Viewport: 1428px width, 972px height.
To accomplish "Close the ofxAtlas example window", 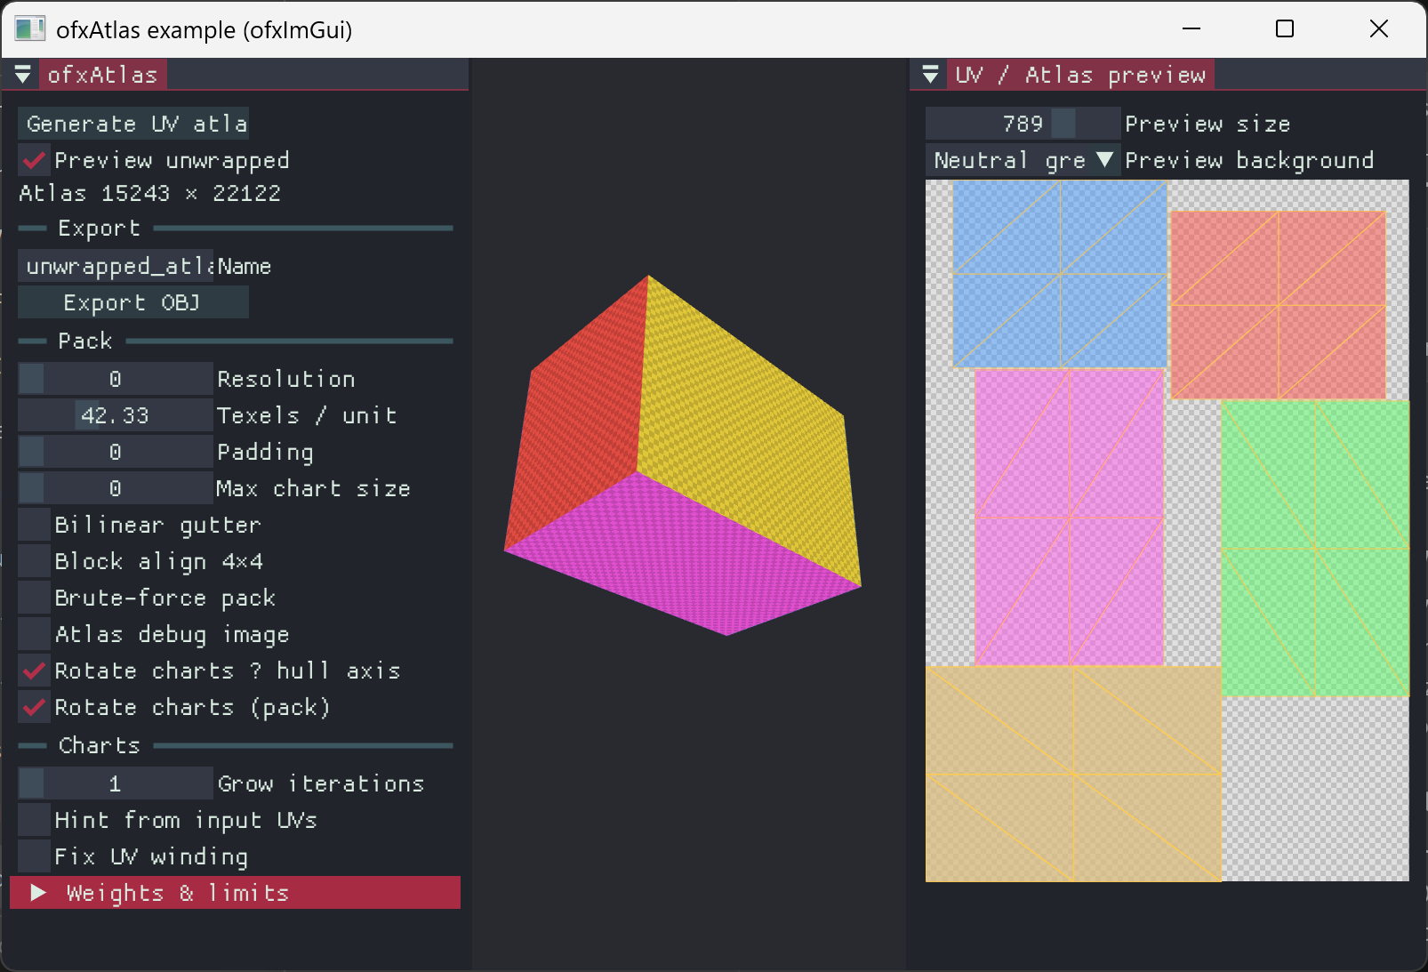I will click(1379, 28).
